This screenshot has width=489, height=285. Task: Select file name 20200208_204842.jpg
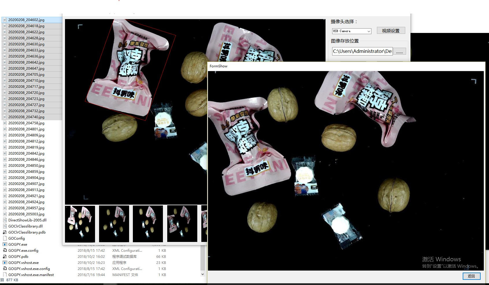[x=26, y=153]
